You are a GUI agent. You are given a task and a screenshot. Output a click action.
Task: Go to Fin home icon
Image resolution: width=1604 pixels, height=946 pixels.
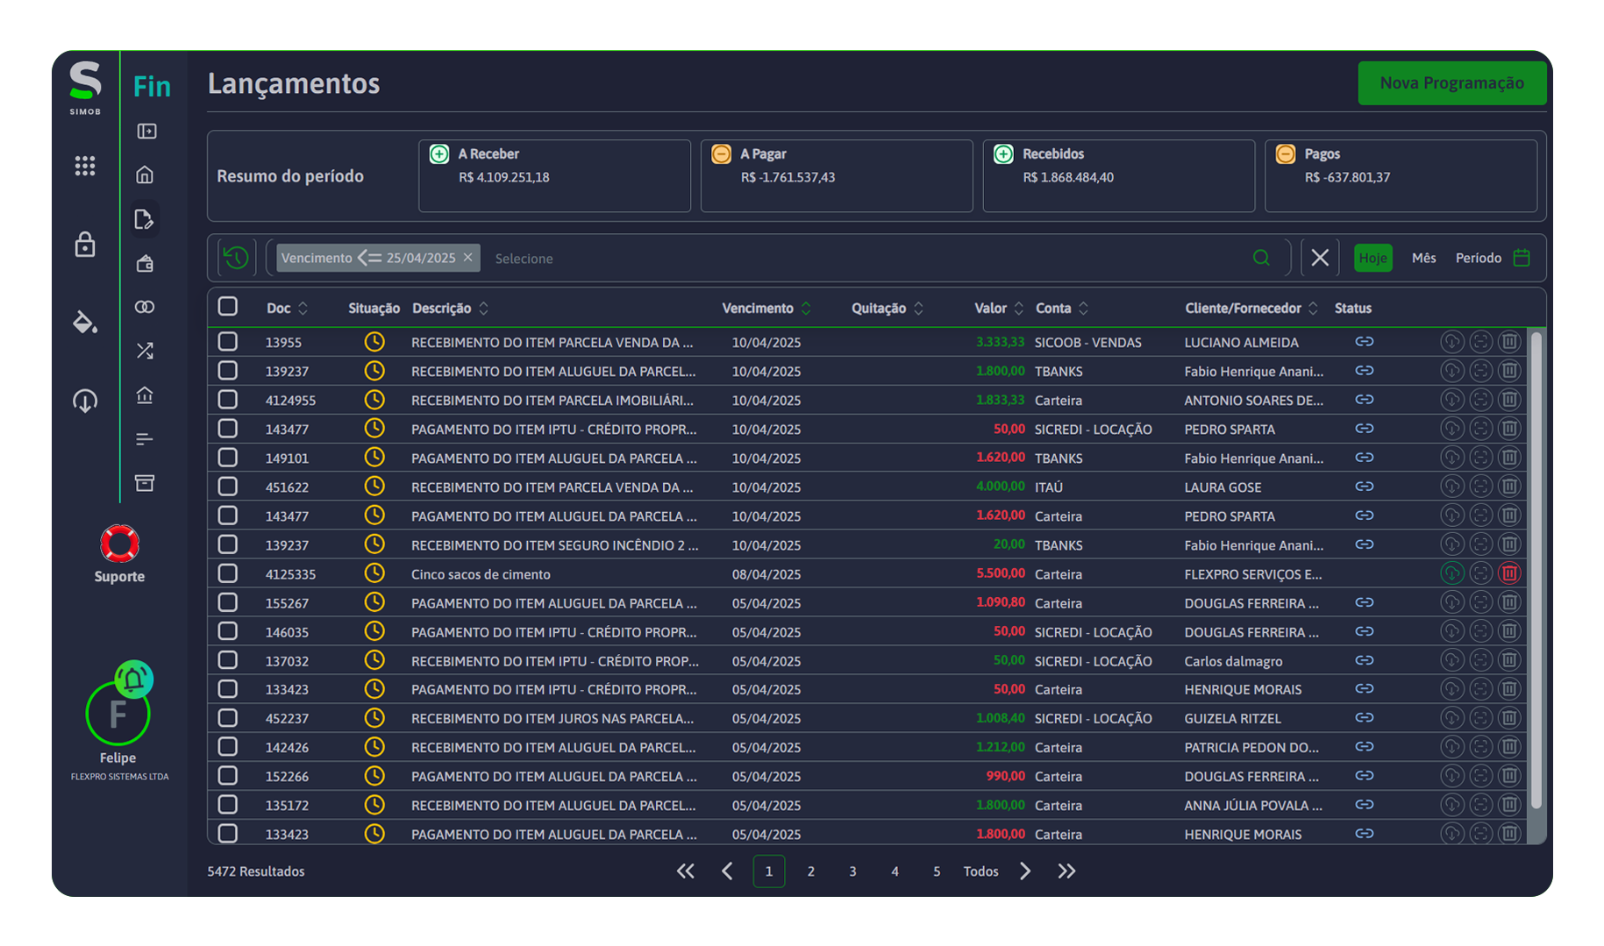[146, 174]
